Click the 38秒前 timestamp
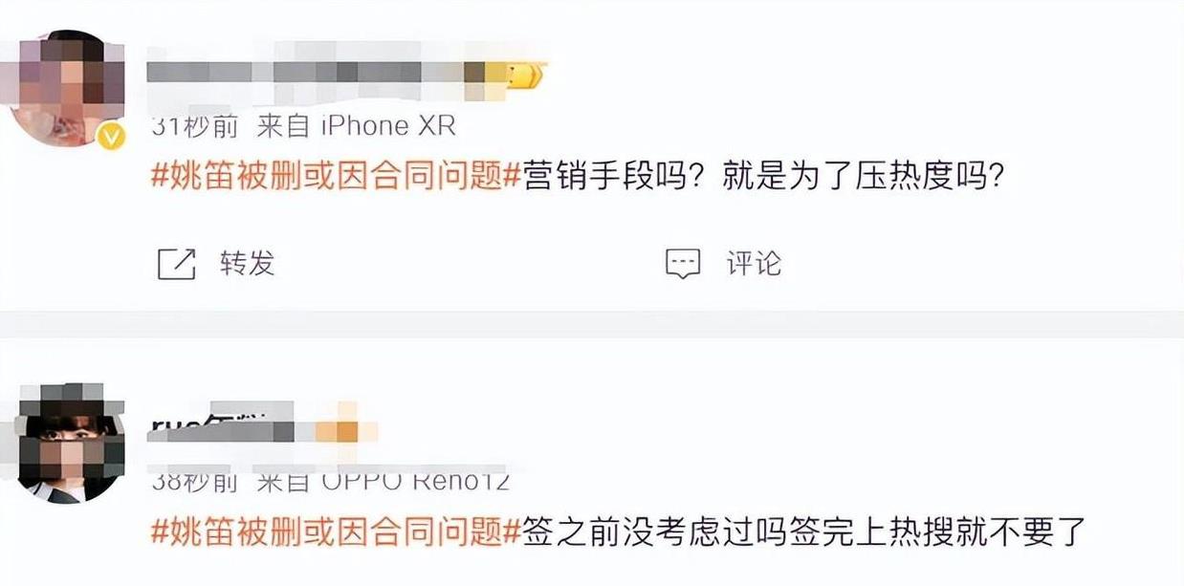This screenshot has width=1184, height=586. pyautogui.click(x=195, y=481)
